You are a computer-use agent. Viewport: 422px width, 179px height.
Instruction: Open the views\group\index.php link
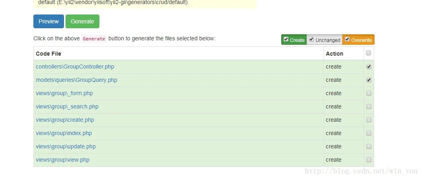(x=64, y=133)
